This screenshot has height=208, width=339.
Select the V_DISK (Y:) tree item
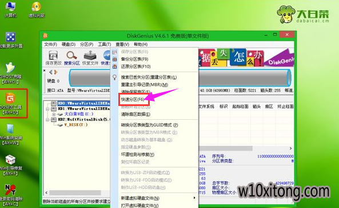click(x=75, y=125)
